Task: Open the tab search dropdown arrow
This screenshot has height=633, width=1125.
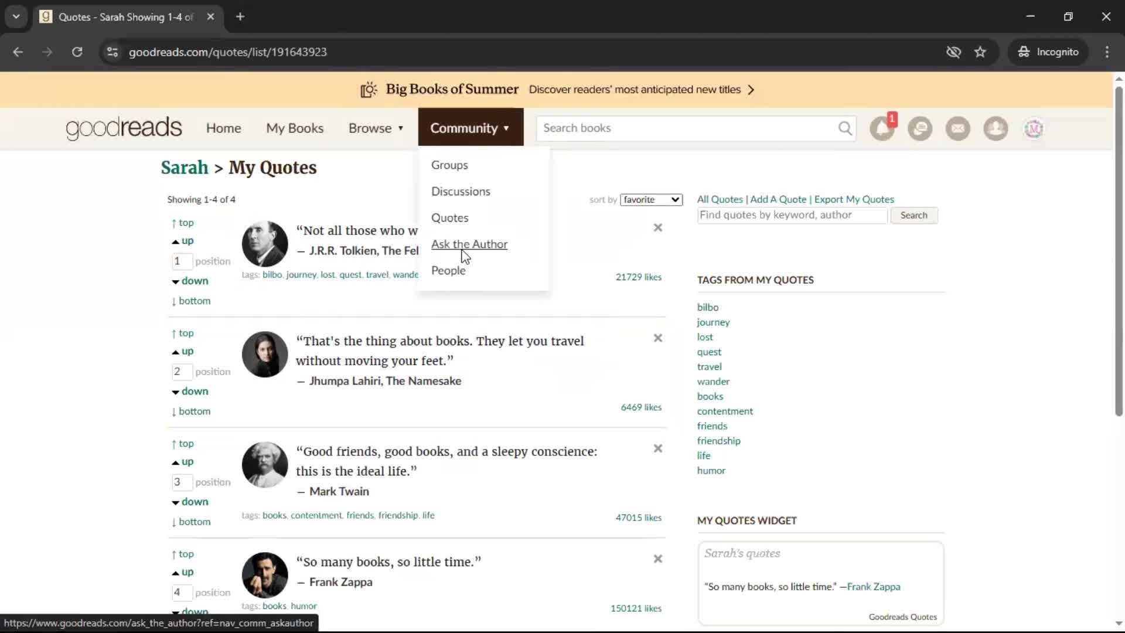Action: click(x=16, y=16)
